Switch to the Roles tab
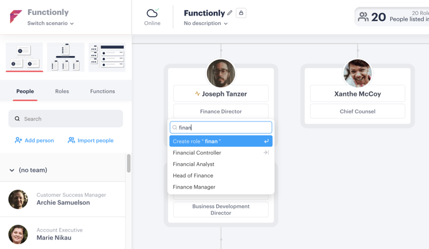429x249 pixels. pos(62,91)
